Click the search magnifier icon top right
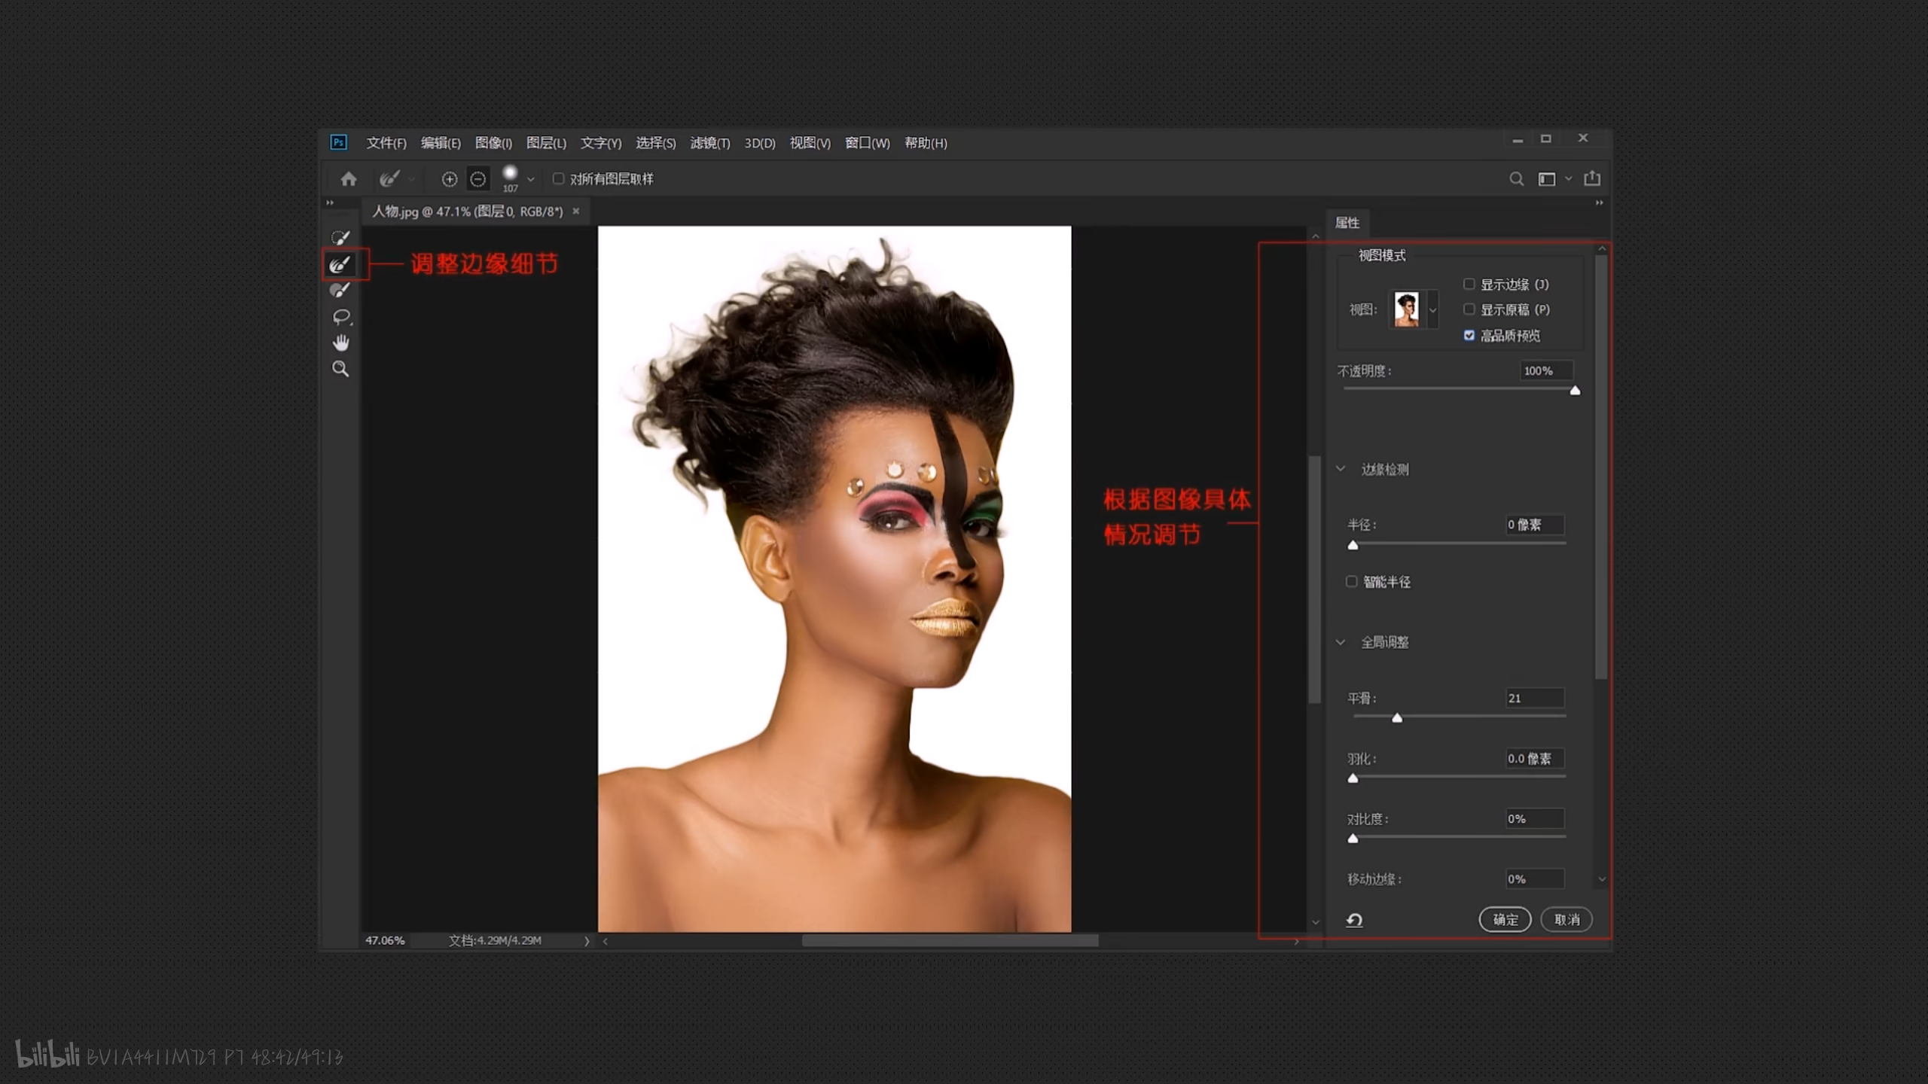 tap(1517, 179)
